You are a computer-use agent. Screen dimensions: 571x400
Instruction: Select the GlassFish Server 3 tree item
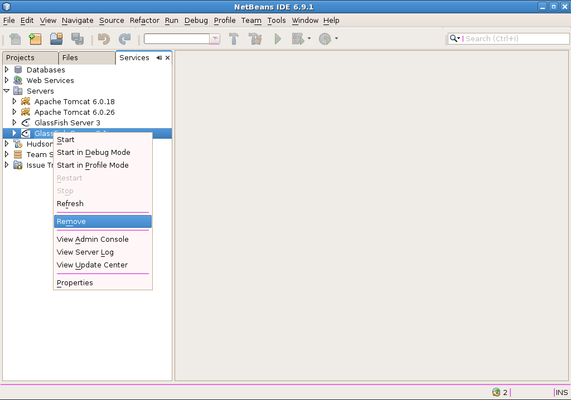(x=67, y=123)
